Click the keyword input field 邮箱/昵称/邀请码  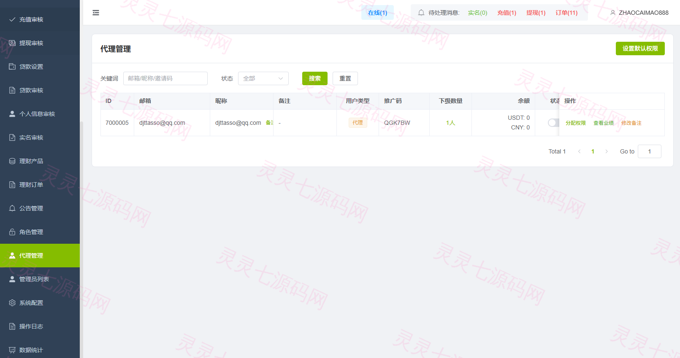click(165, 78)
